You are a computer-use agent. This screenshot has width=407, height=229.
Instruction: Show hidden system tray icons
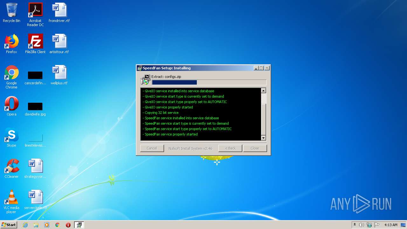pos(355,225)
